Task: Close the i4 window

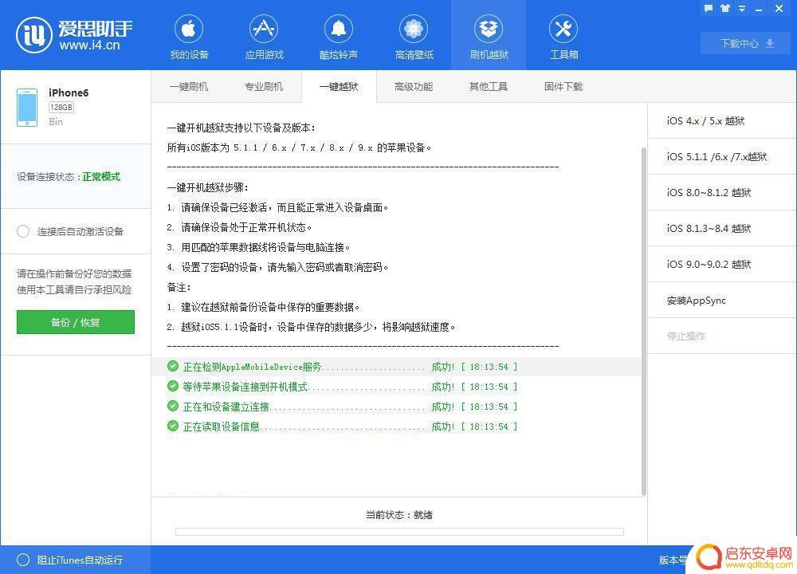Action: (779, 8)
